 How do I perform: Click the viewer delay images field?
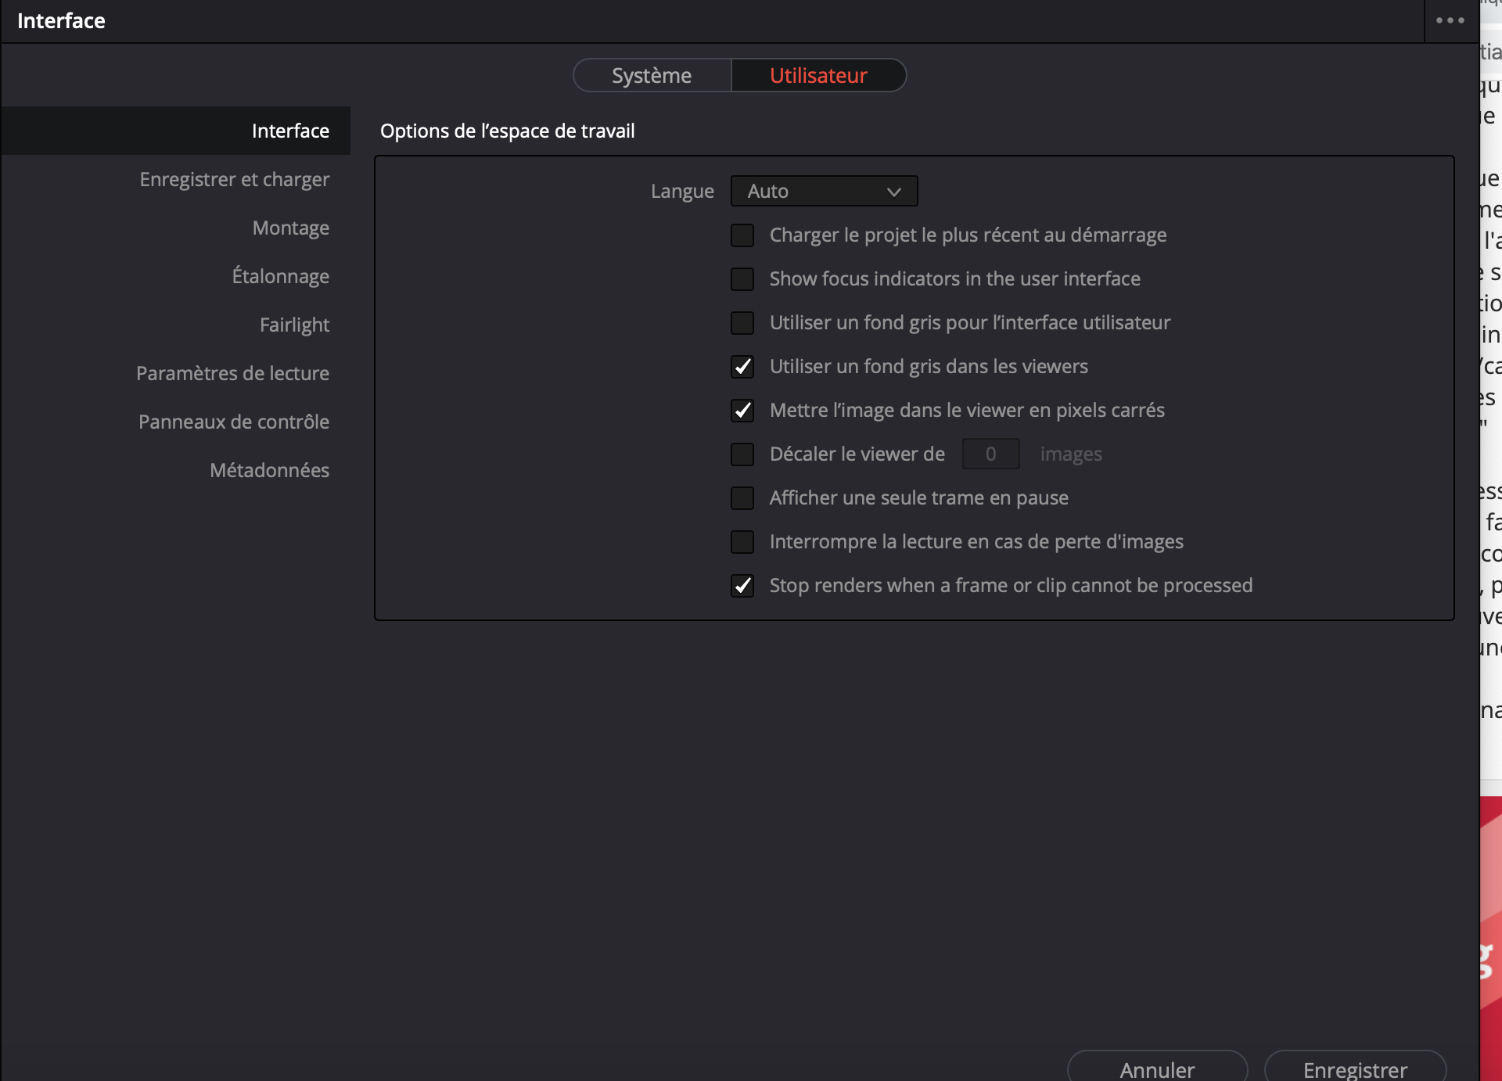click(x=990, y=454)
